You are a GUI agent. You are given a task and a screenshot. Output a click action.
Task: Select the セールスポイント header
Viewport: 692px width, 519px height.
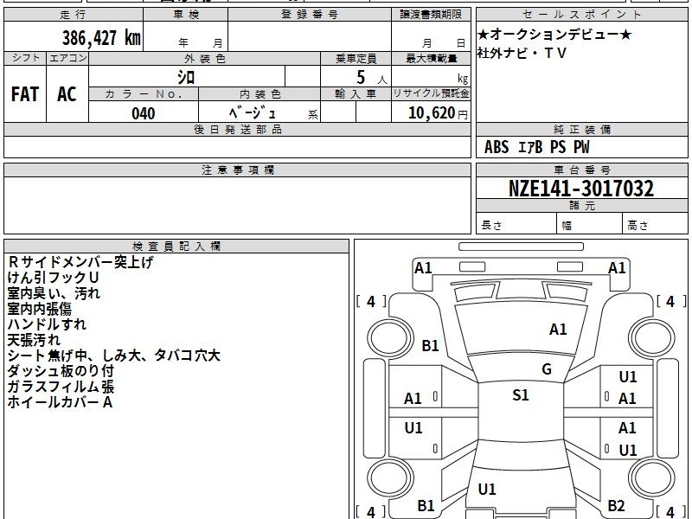pos(581,15)
